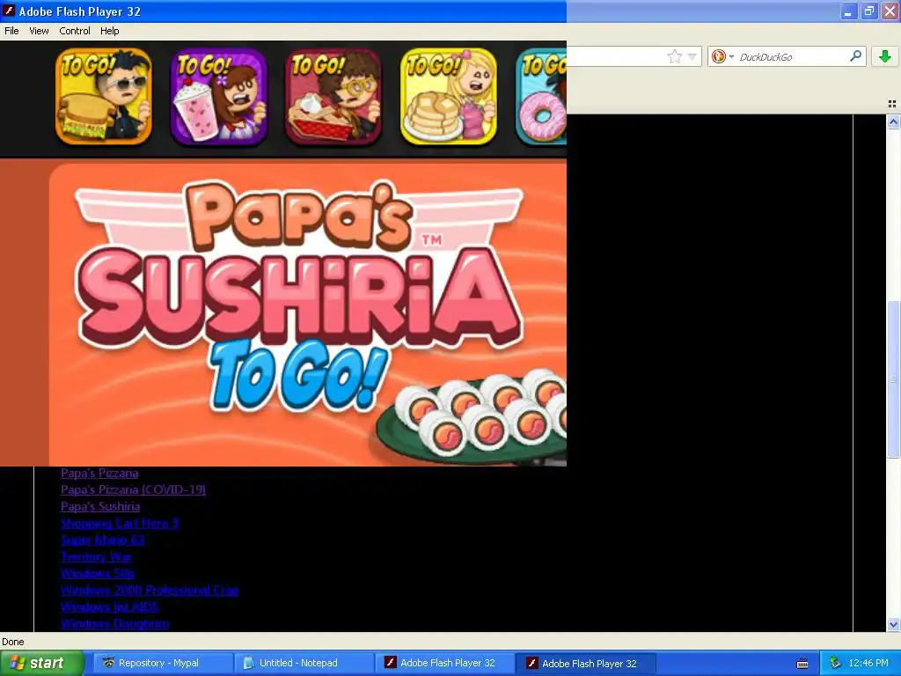
Task: Open the Windows Dongbom link
Action: (115, 623)
